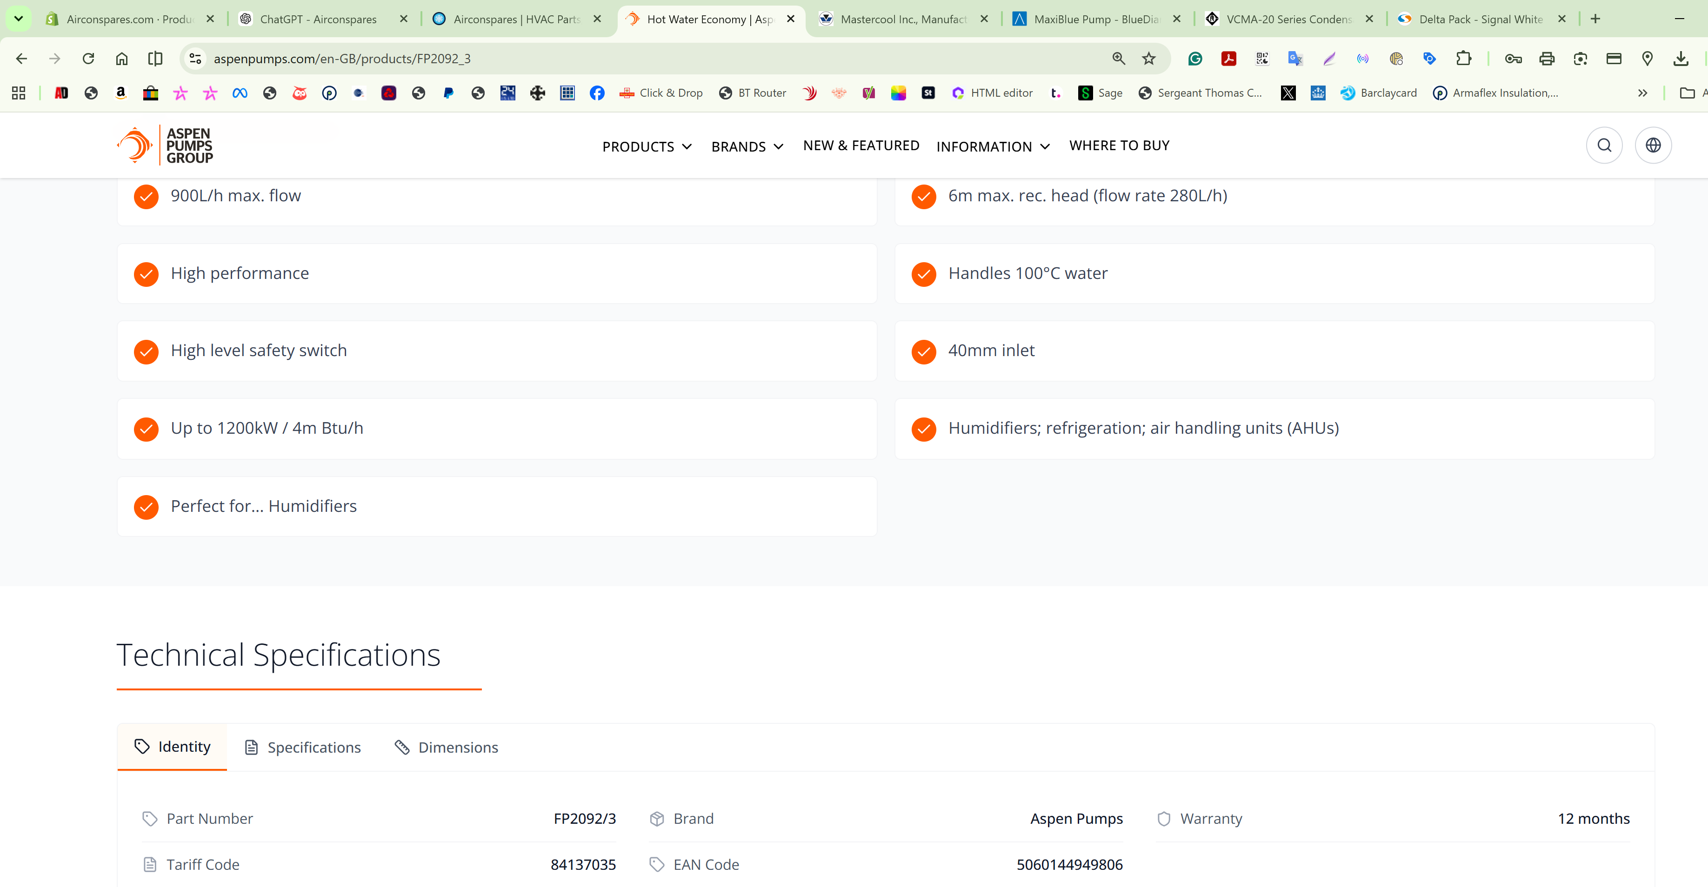Open the Google Translate extension
Image resolution: width=1708 pixels, height=887 pixels.
pos(1295,59)
